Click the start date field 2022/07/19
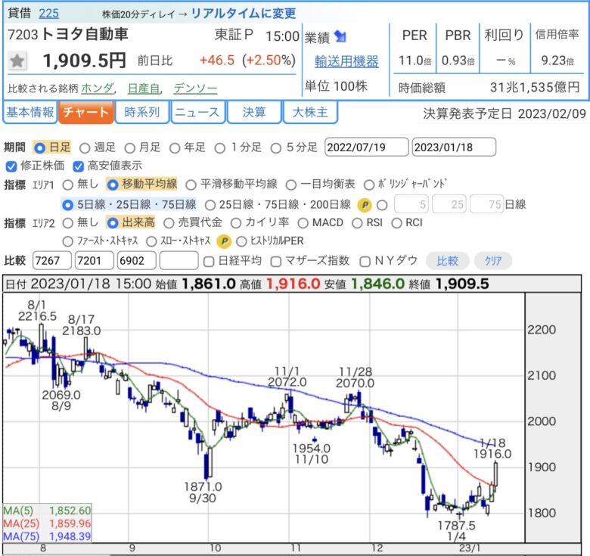 pos(367,147)
